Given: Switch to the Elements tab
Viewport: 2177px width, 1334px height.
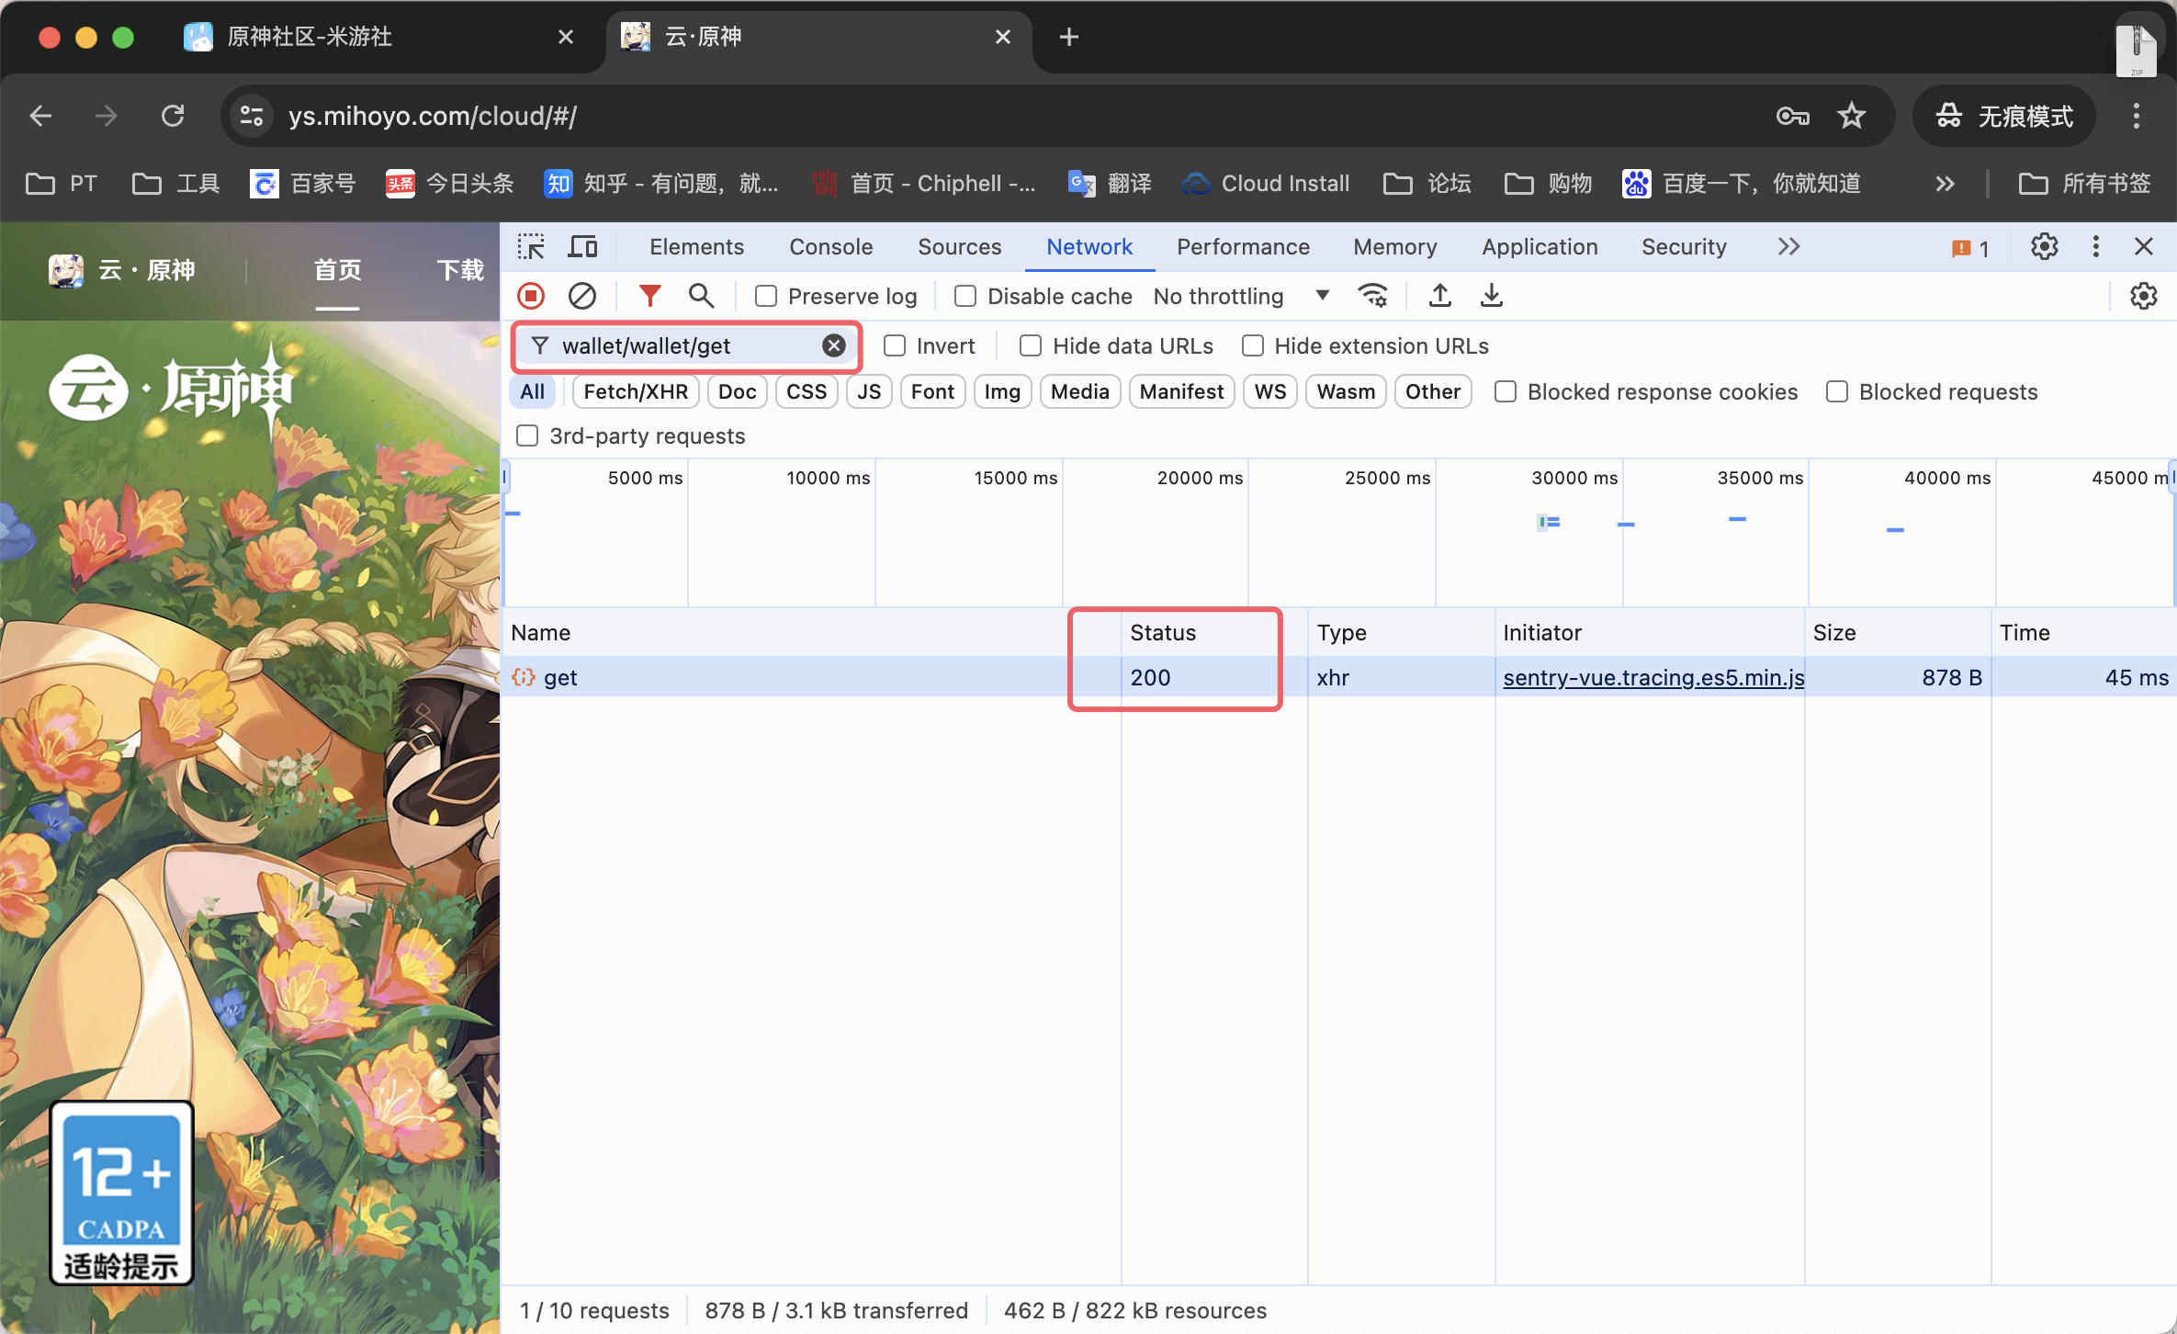Looking at the screenshot, I should pyautogui.click(x=696, y=246).
